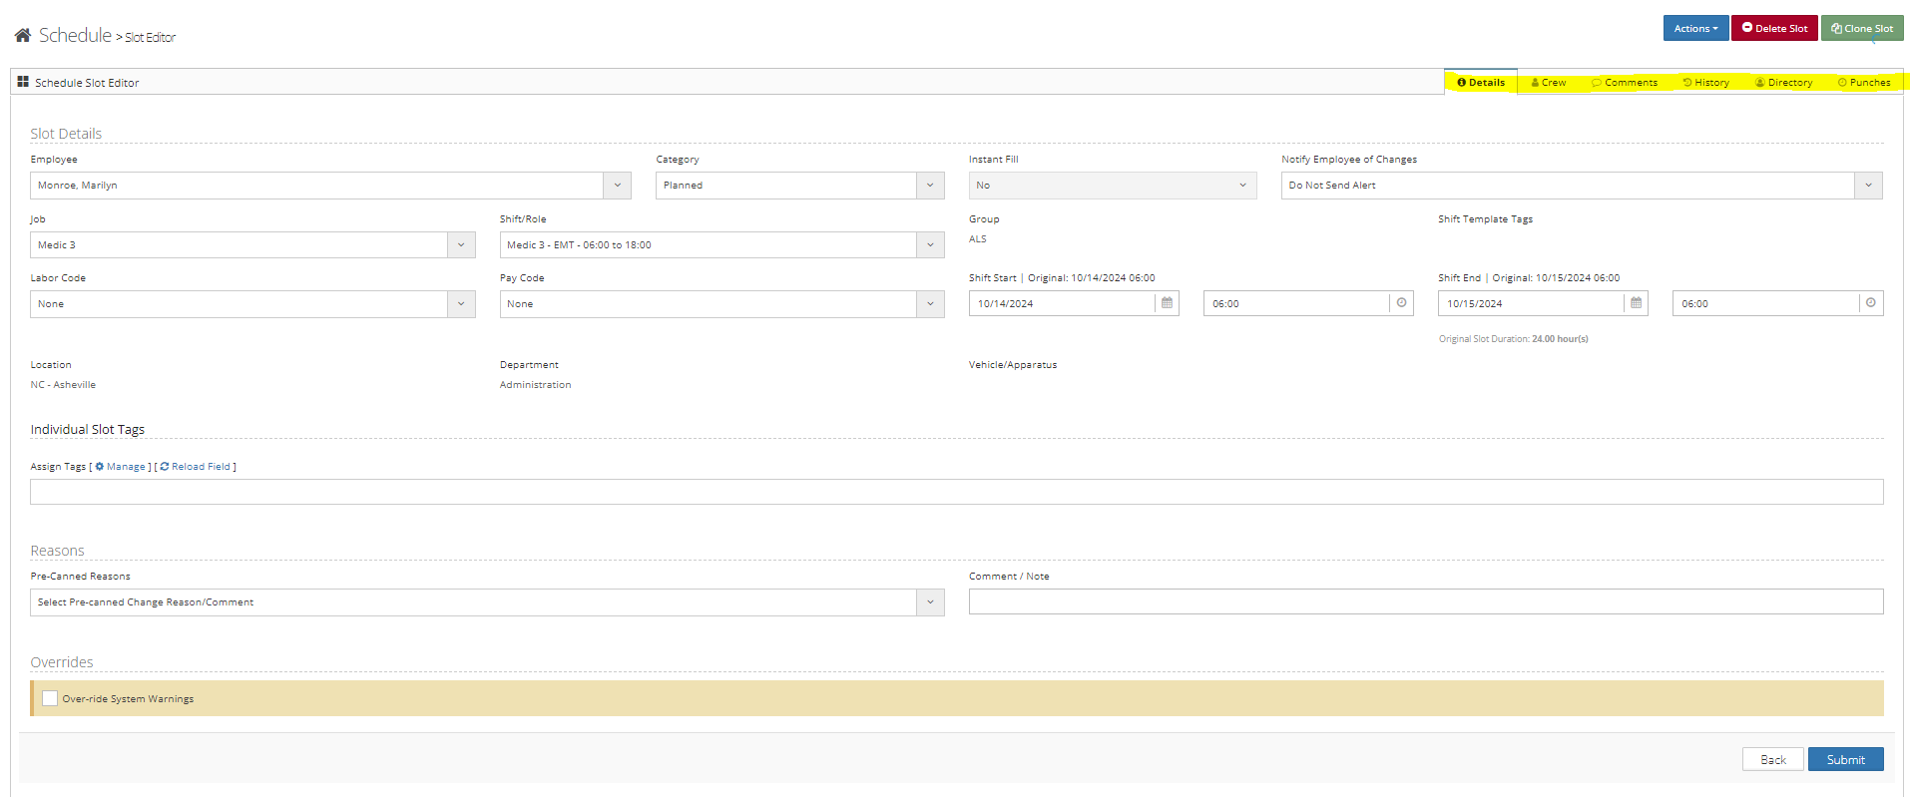Screen dimensions: 1910x797
Task: Open the Punches tab
Action: 1864,83
